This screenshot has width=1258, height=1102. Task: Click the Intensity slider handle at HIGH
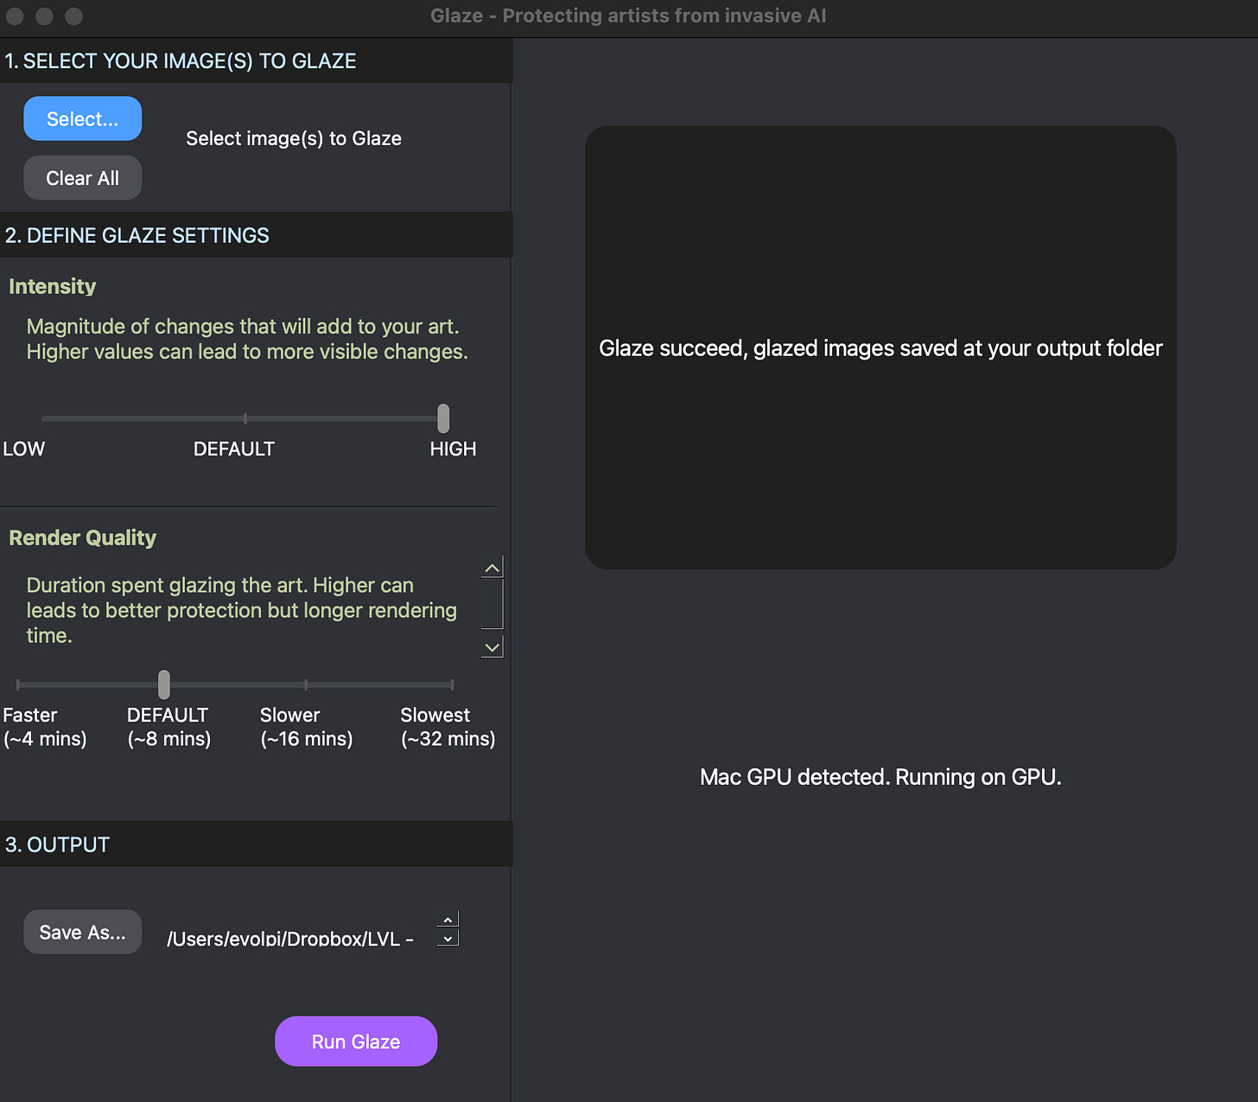tap(443, 418)
